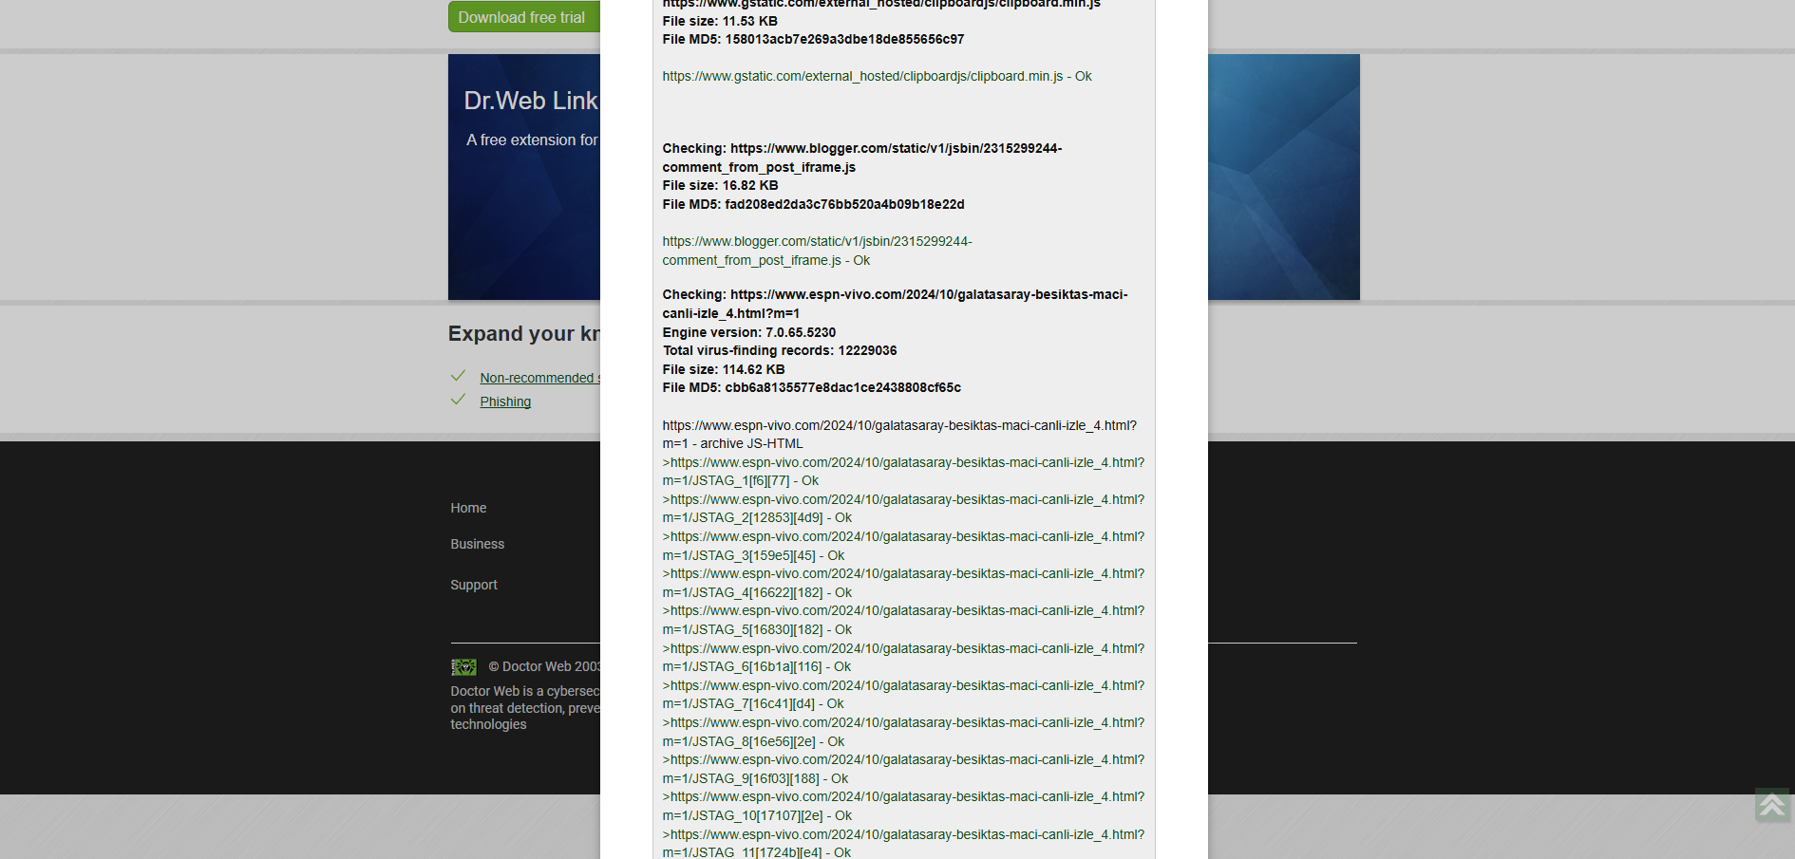Select 'Total virus-finding records: 12229036'
The image size is (1795, 859).
tap(779, 350)
